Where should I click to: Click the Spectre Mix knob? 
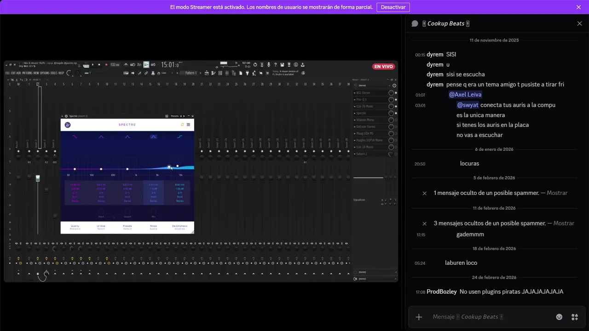point(153,212)
